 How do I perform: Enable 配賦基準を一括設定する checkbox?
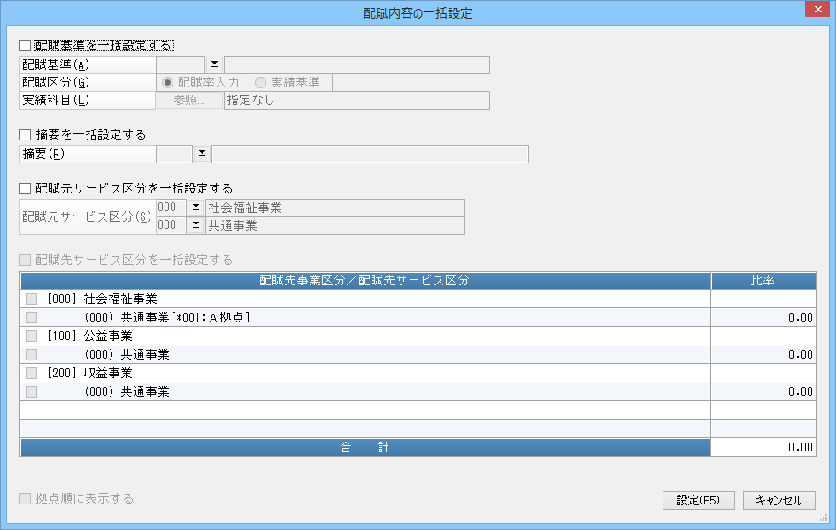click(25, 46)
